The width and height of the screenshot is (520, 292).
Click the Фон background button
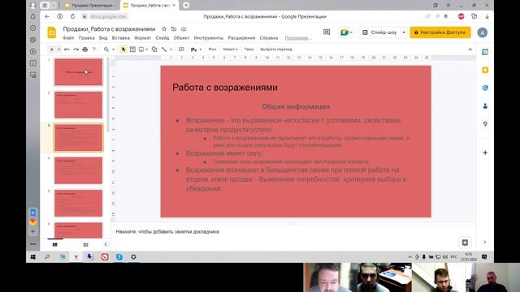click(212, 49)
